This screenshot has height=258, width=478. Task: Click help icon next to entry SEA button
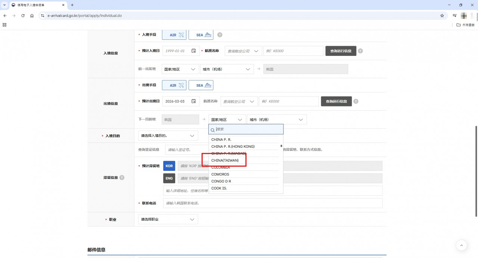click(220, 35)
